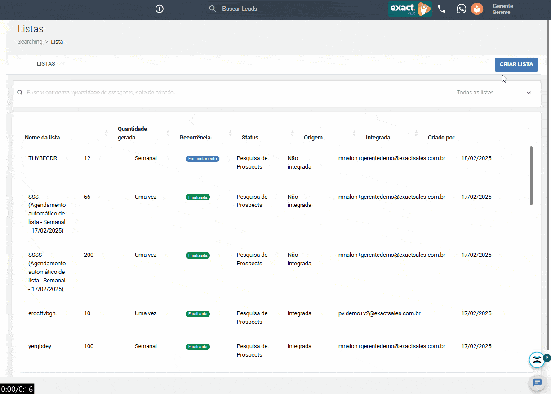Open the Exact Club logo

point(410,9)
